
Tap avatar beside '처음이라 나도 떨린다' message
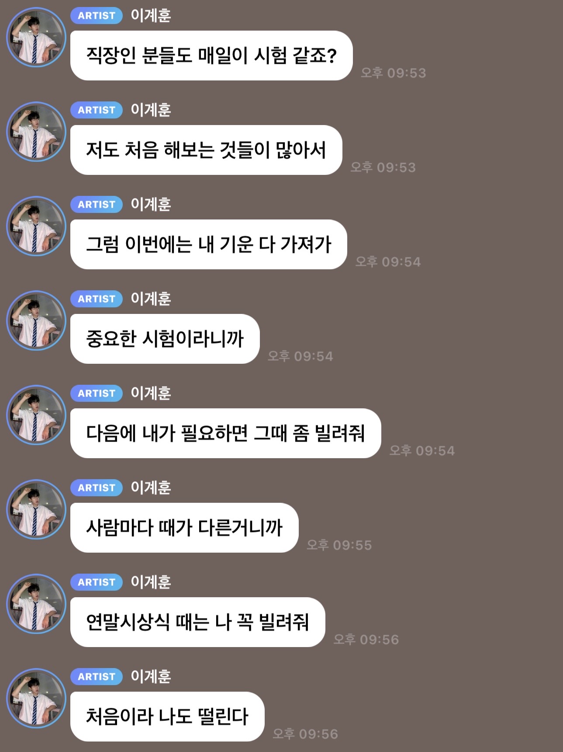point(36,698)
